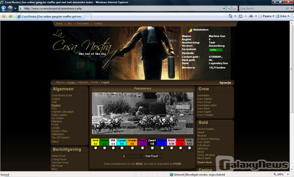This screenshot has width=294, height=177.
Task: Stop loading with the red X icon
Action: (235, 8)
